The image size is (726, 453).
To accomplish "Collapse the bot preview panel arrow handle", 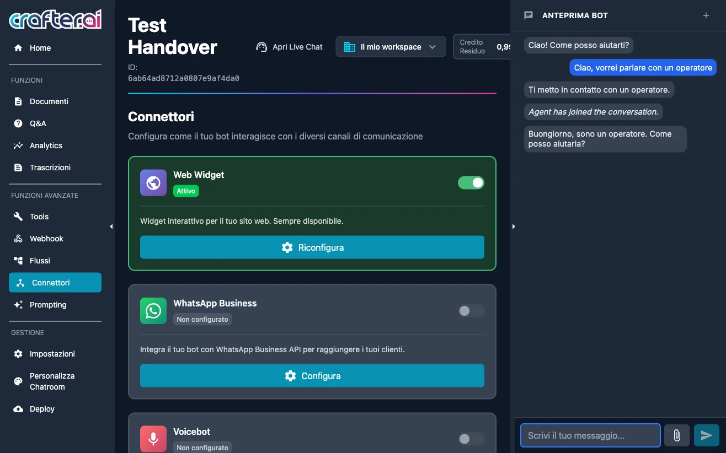I will tap(514, 227).
